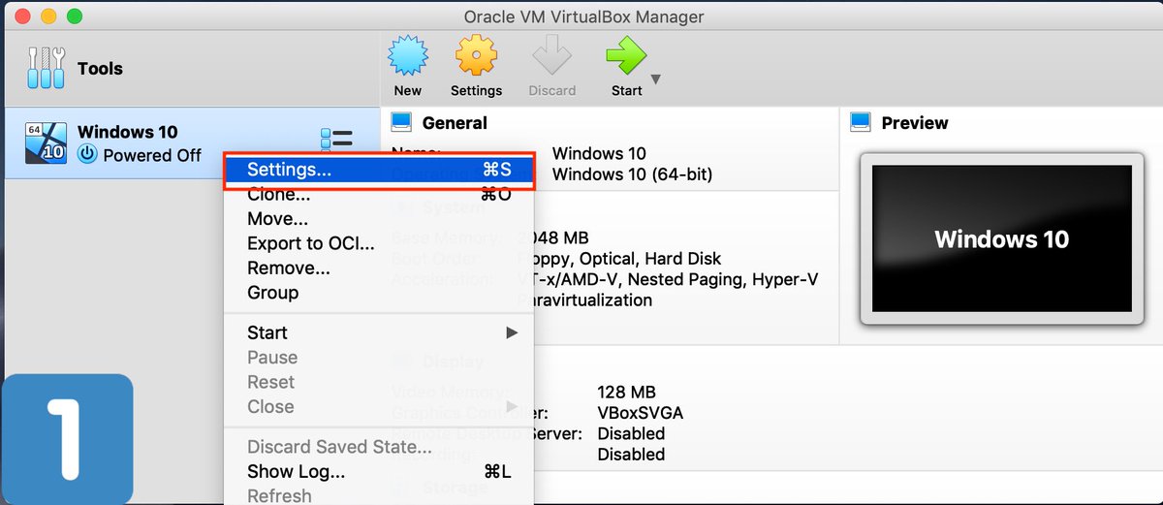
Task: Click the Pause context menu entry
Action: click(378, 358)
